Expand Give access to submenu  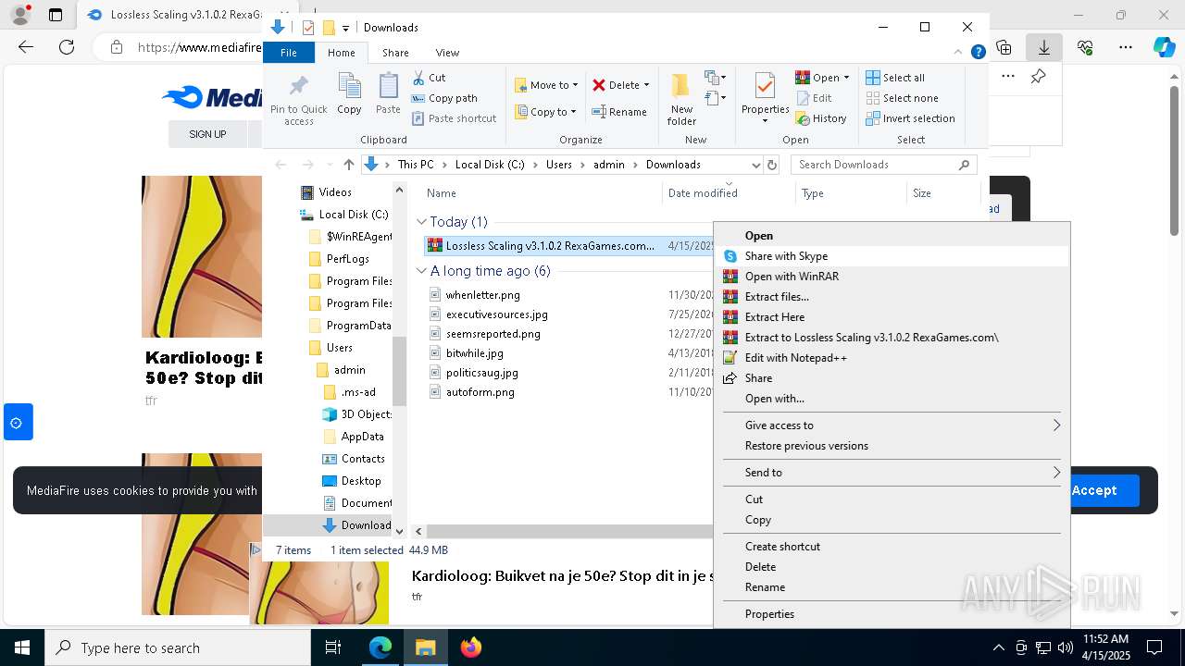[1056, 425]
